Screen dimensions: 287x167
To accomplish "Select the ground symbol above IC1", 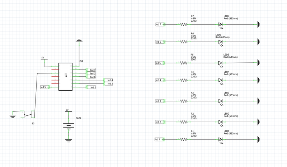I will [79, 41].
